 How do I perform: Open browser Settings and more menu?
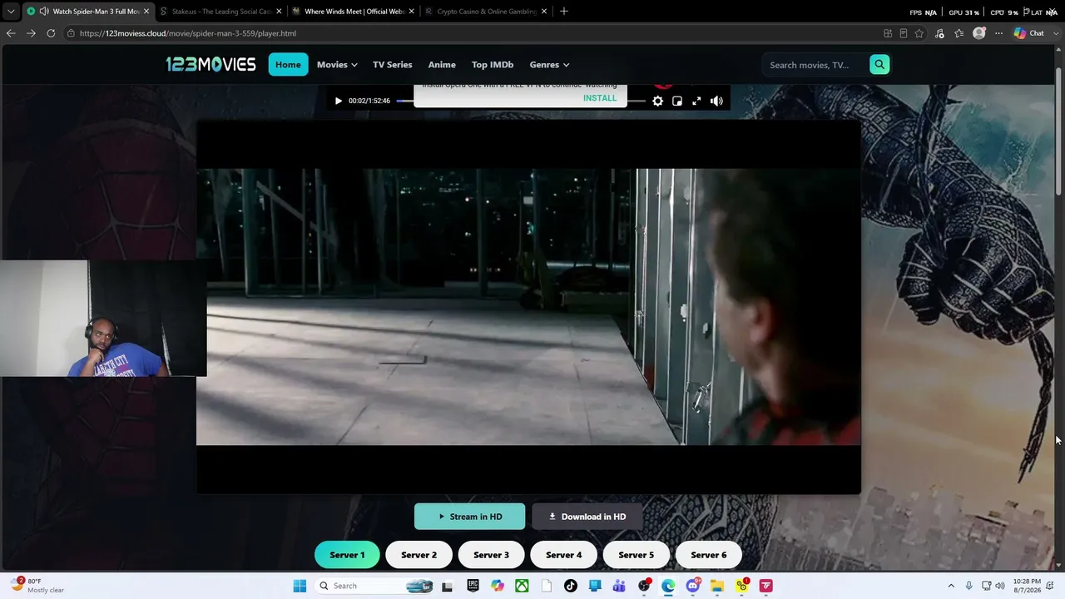point(998,33)
